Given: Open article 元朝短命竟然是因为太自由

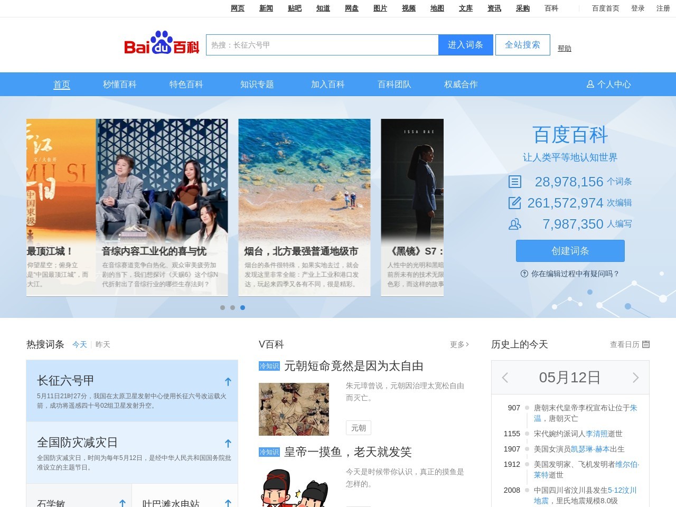Looking at the screenshot, I should tap(354, 366).
